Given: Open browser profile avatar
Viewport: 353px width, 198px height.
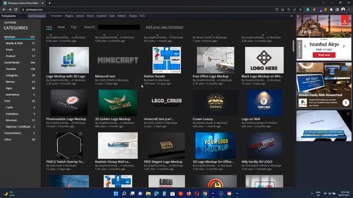Looking at the screenshot, I should [x=343, y=10].
